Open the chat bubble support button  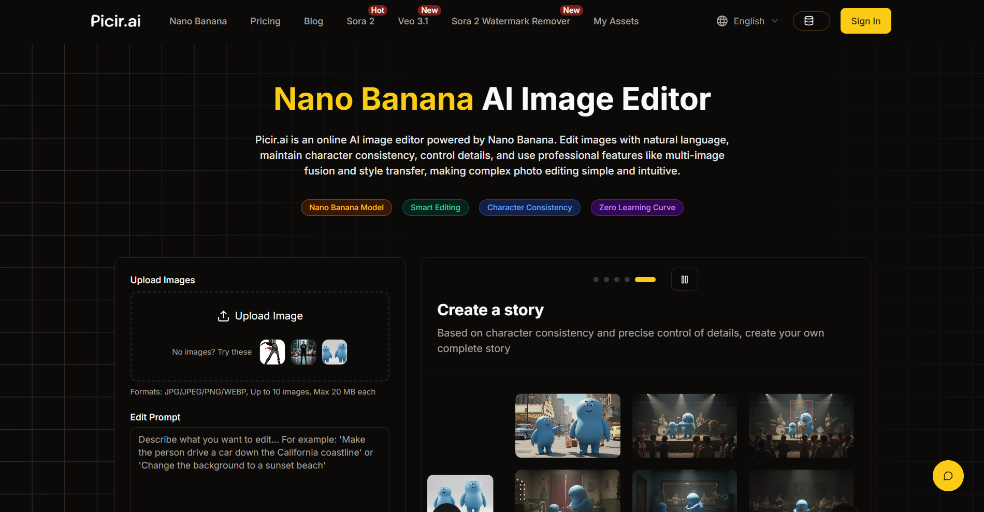click(x=948, y=476)
